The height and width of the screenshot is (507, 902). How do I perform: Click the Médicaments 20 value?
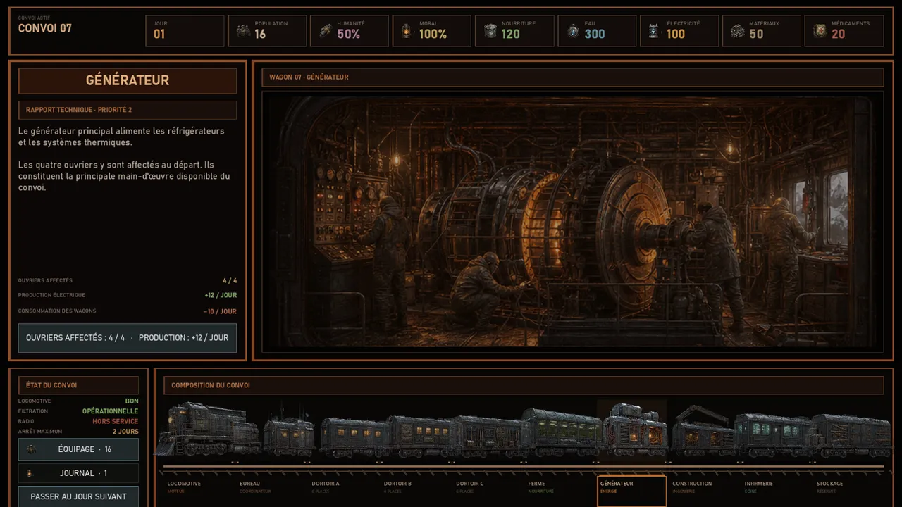pos(838,34)
